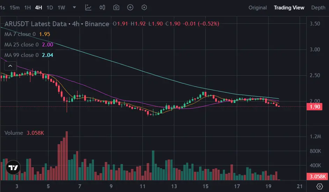The image size is (329, 192).
Task: Open the Depth chart tab
Action: click(318, 7)
